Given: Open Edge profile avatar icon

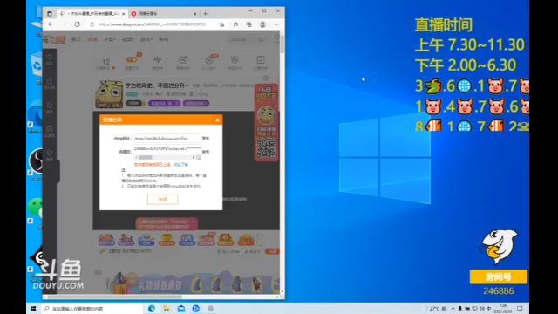Looking at the screenshot, I should pos(262,24).
